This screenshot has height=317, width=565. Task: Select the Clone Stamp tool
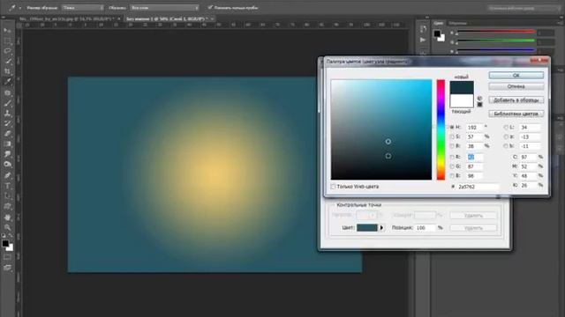pos(7,114)
